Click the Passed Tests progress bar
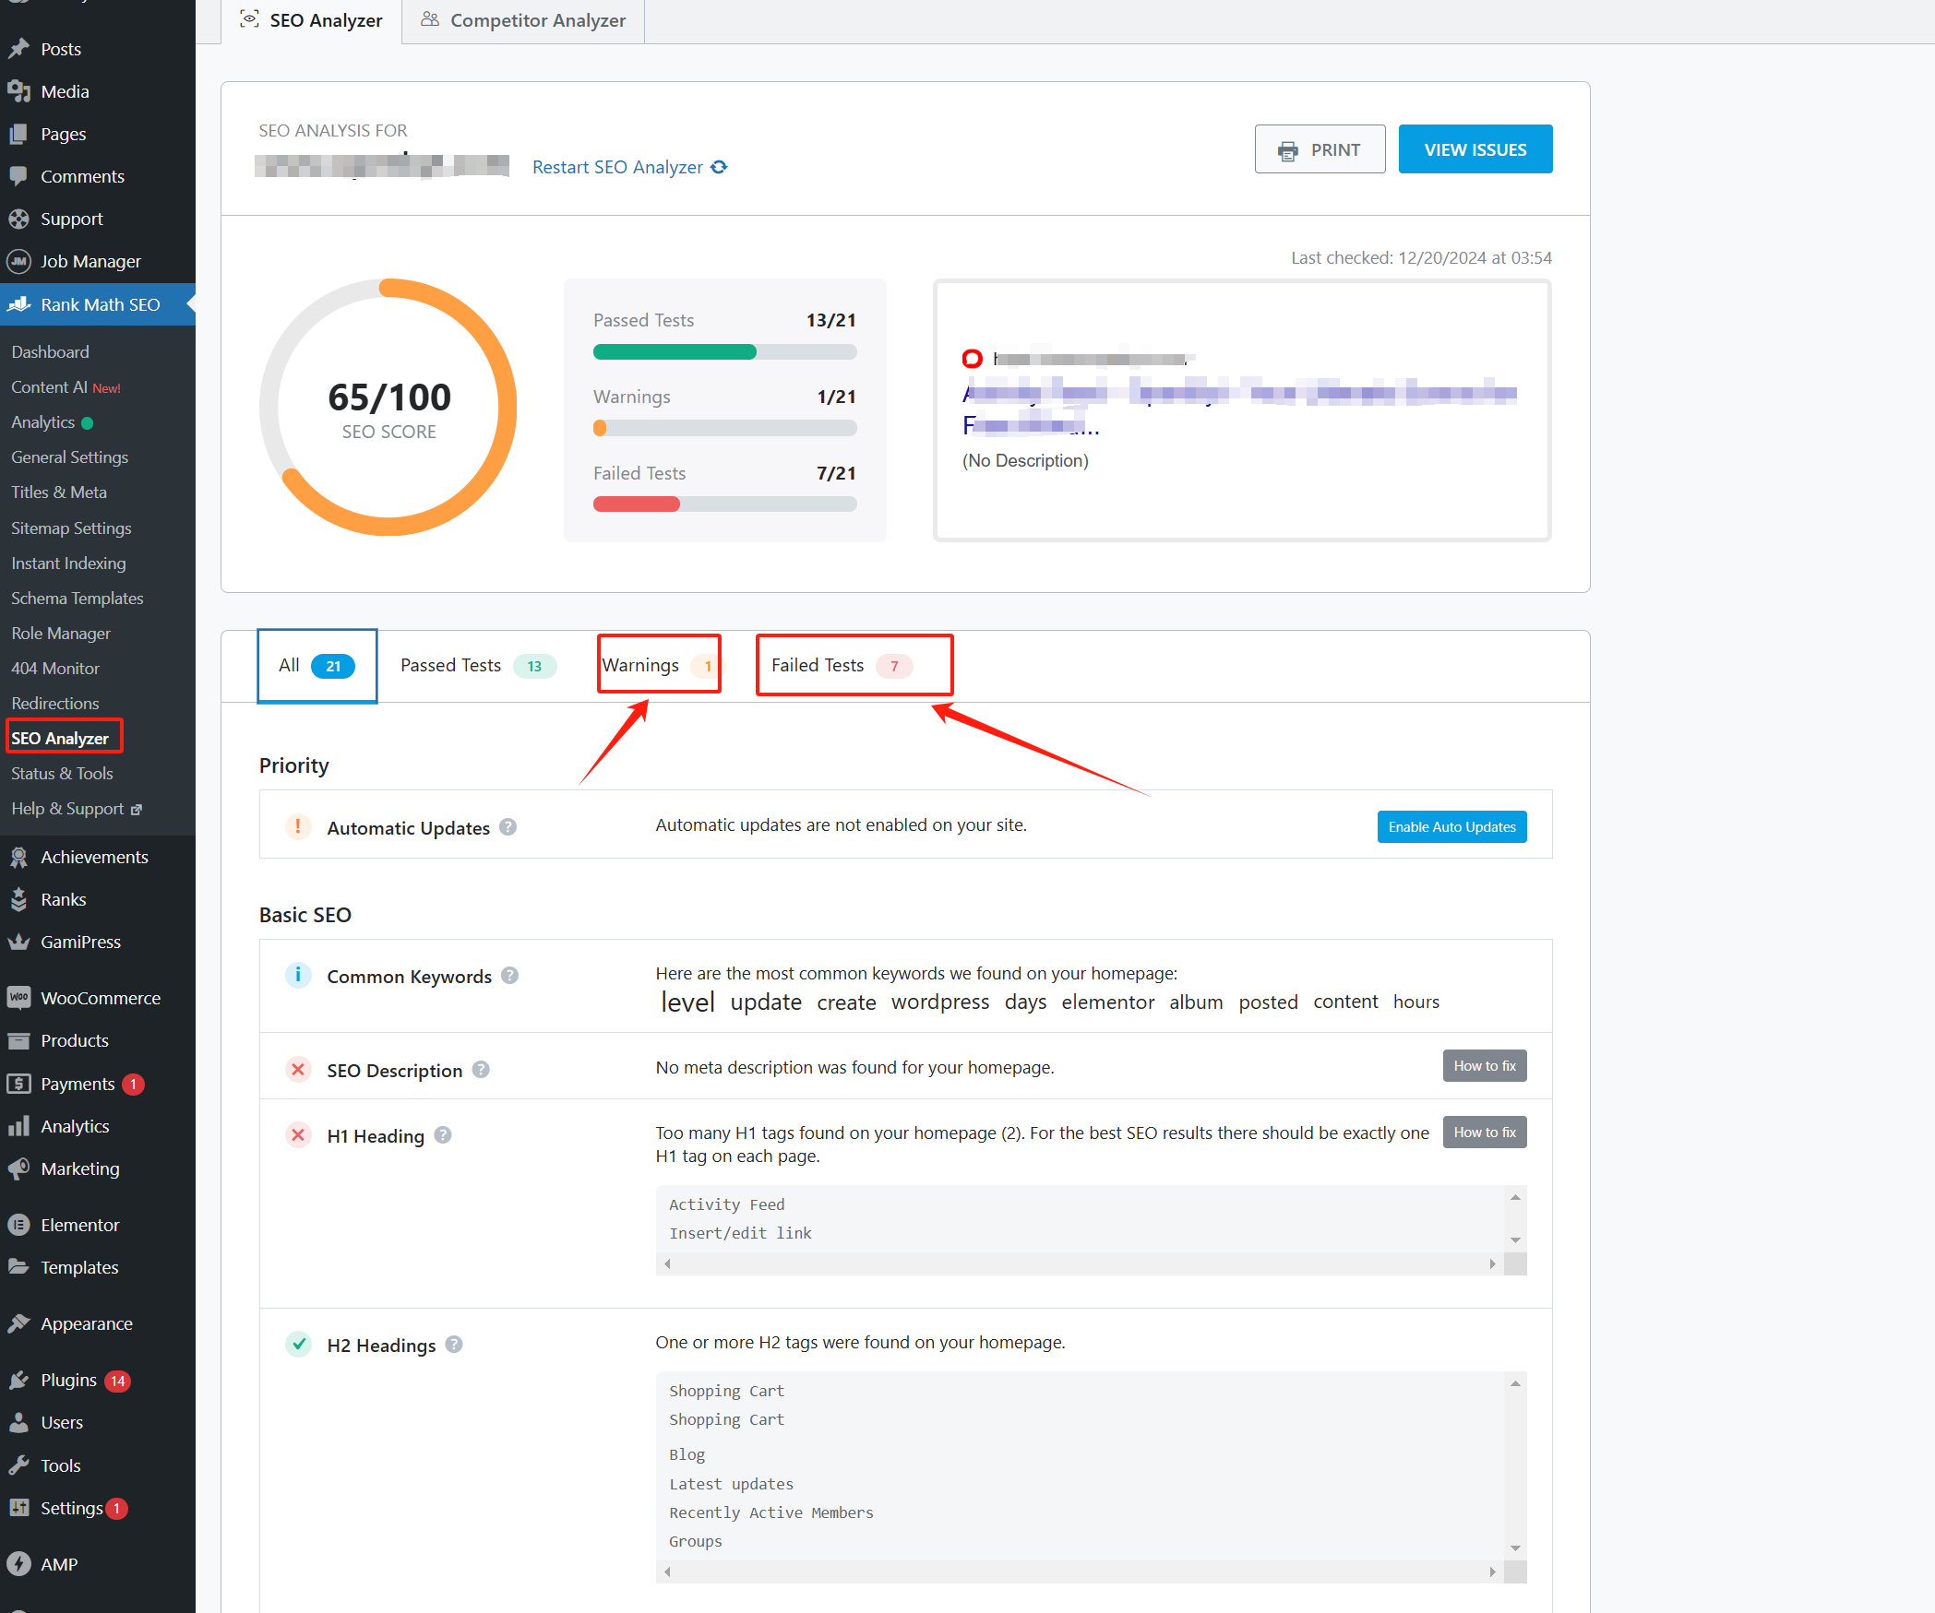Screen dimensions: 1935x1613 (x=724, y=351)
